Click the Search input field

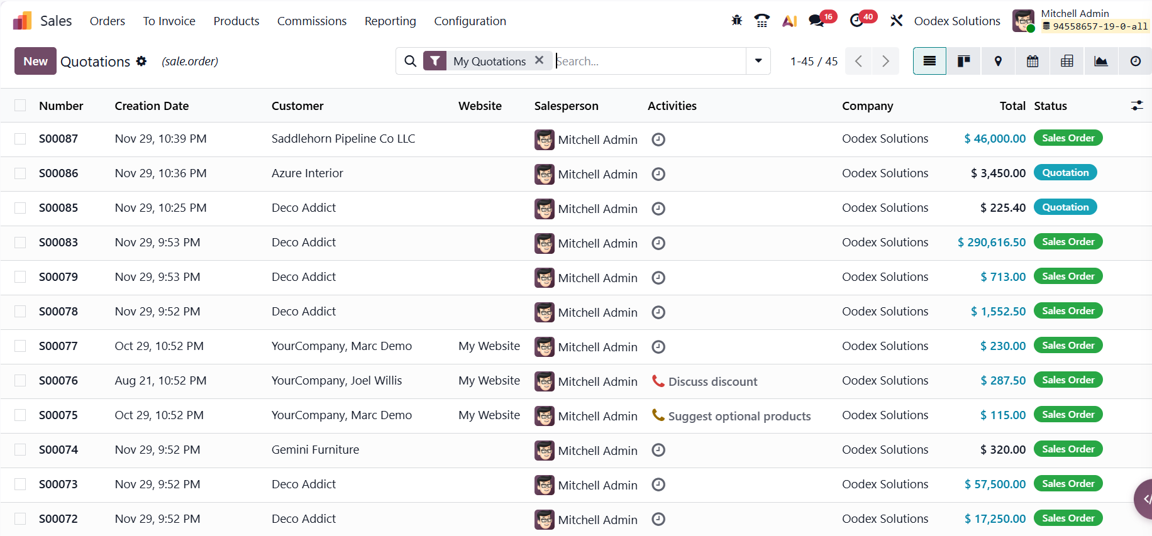[648, 61]
